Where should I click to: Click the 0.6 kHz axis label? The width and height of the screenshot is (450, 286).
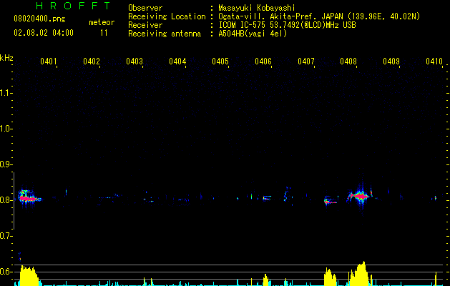6,272
